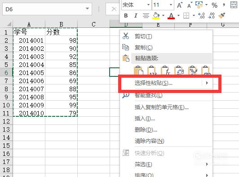The image size is (239, 177).
Task: Expand the 选择性粘贴 submenu arrow
Action: coord(207,83)
